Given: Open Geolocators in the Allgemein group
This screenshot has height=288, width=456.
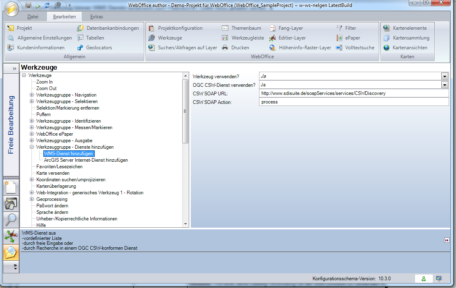Looking at the screenshot, I should click(x=80, y=48).
